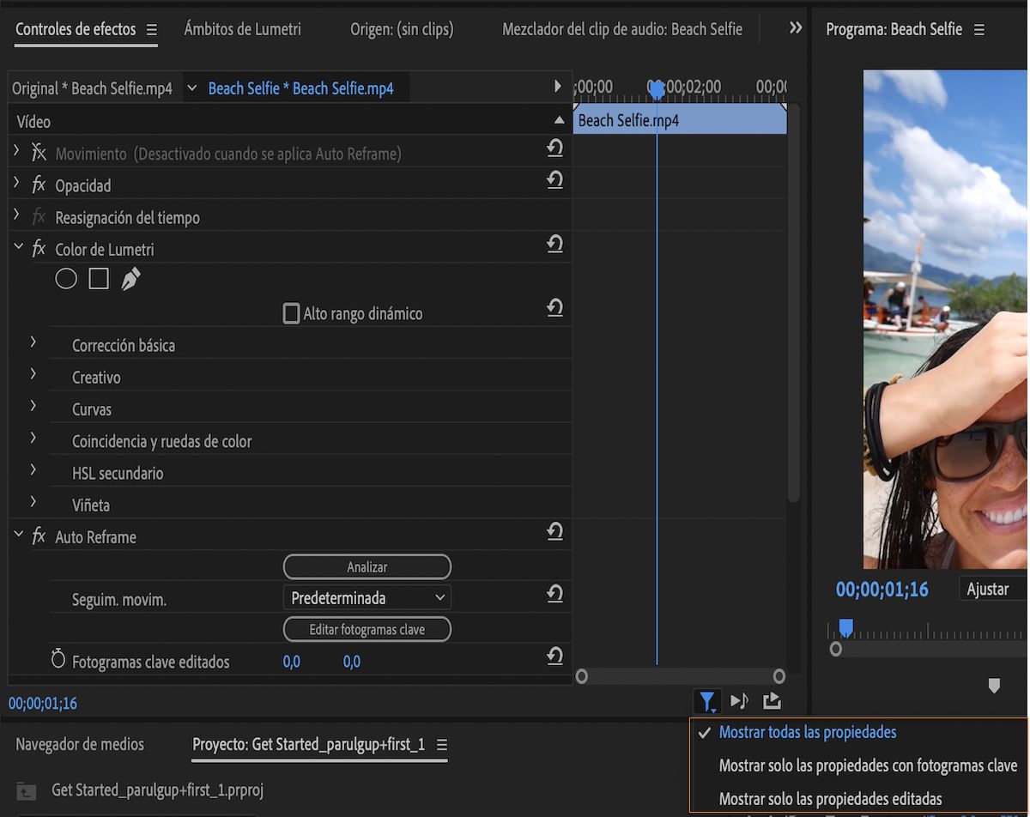Viewport: 1030px width, 817px height.
Task: Expand the Corrección básica section
Action: [x=33, y=342]
